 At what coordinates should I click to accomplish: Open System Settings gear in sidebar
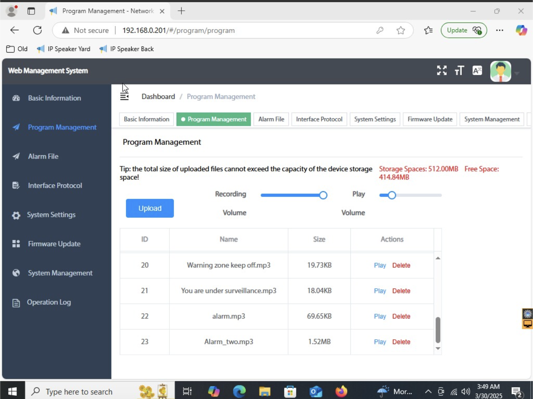16,215
